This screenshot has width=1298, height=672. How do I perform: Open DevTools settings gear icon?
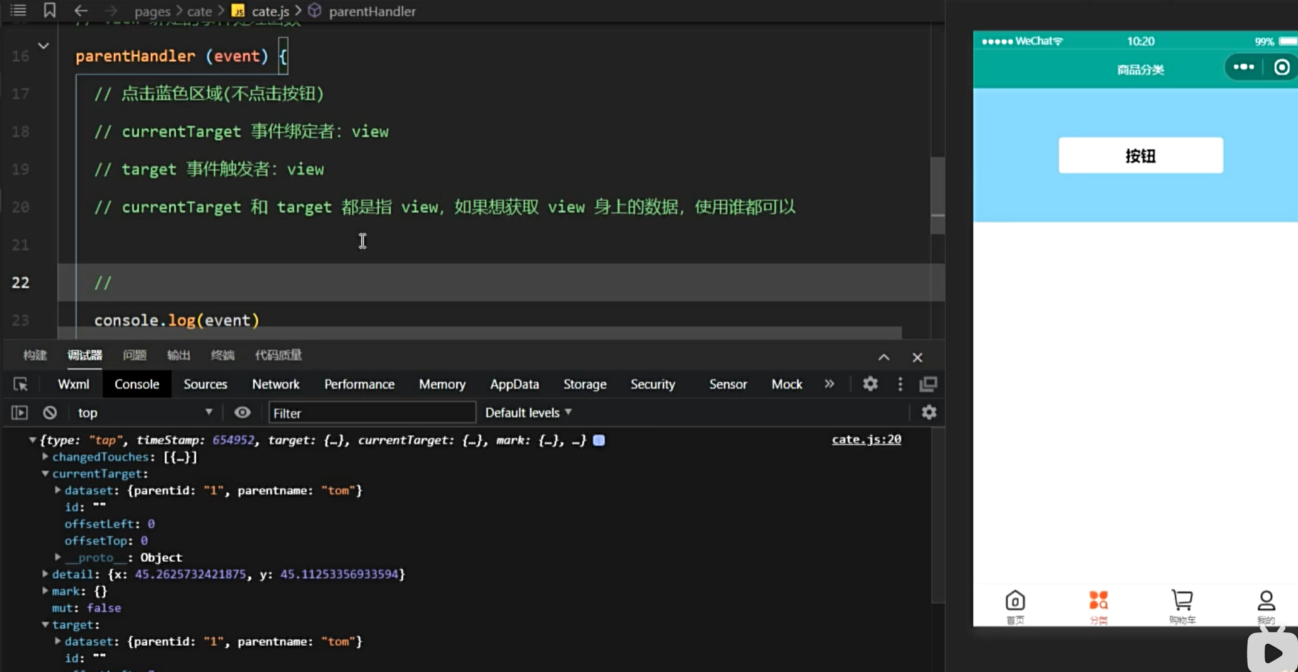(870, 384)
